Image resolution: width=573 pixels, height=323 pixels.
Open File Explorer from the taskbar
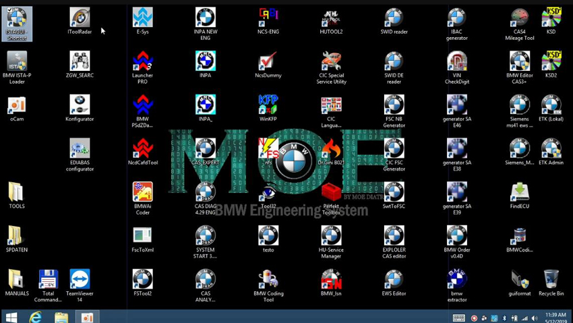tap(60, 318)
